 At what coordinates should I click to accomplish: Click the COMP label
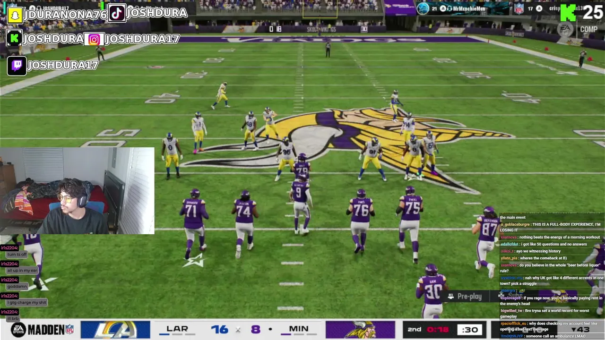pos(588,29)
